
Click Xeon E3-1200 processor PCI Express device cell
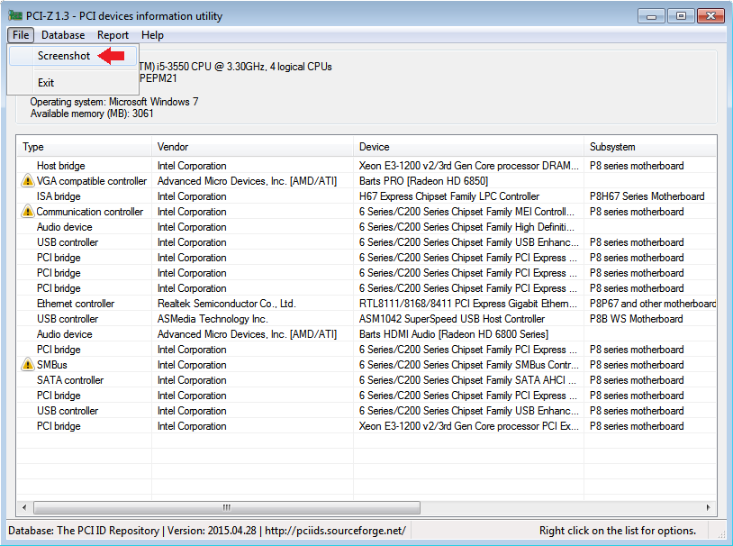pos(468,426)
